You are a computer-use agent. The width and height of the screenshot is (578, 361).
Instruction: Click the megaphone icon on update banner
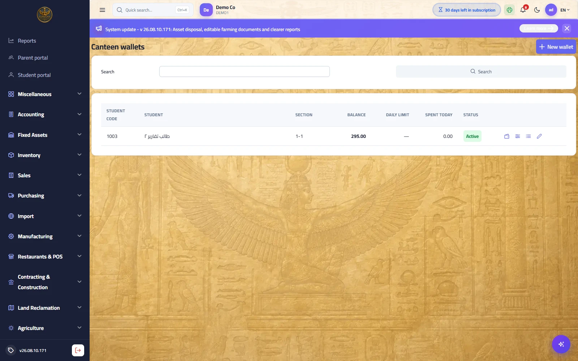(99, 29)
